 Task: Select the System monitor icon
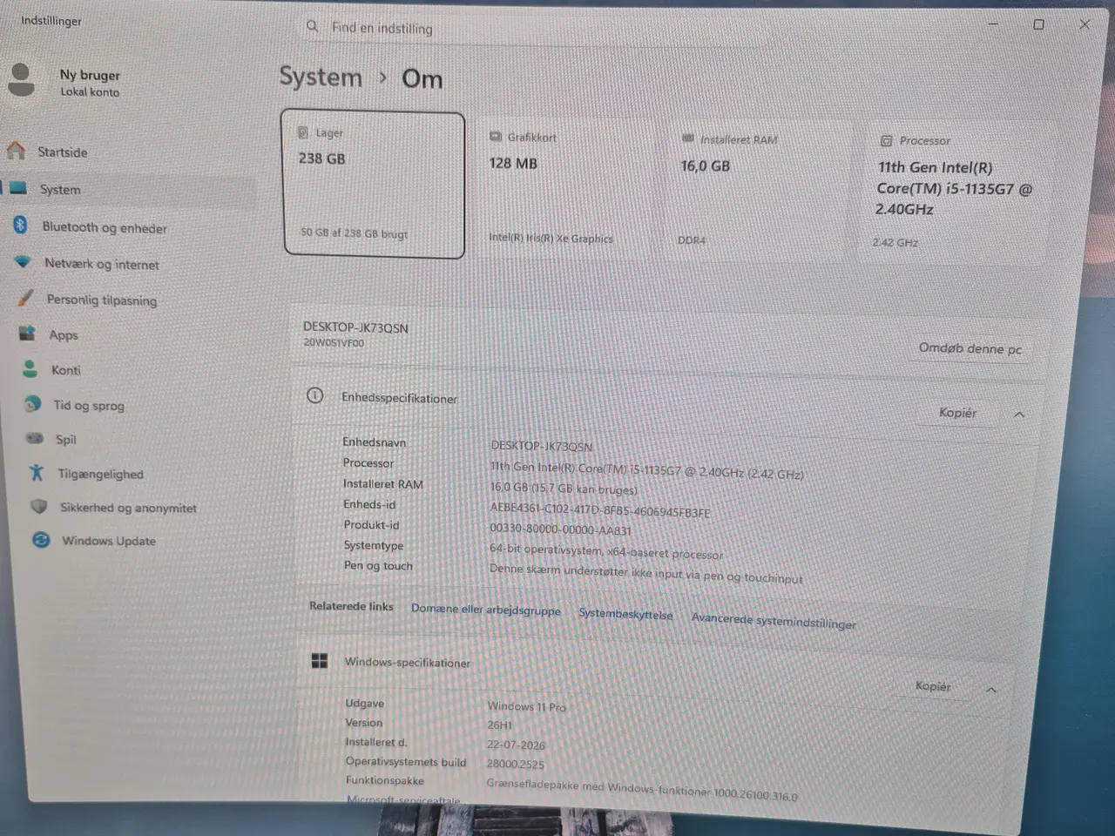(x=18, y=188)
